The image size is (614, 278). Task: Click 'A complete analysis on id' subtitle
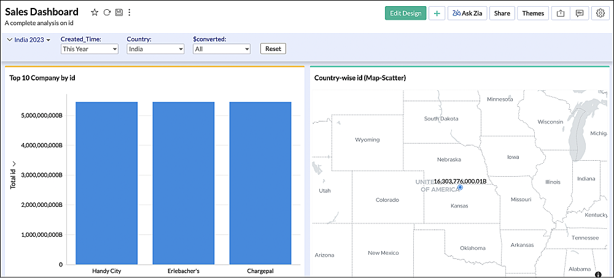click(x=39, y=23)
